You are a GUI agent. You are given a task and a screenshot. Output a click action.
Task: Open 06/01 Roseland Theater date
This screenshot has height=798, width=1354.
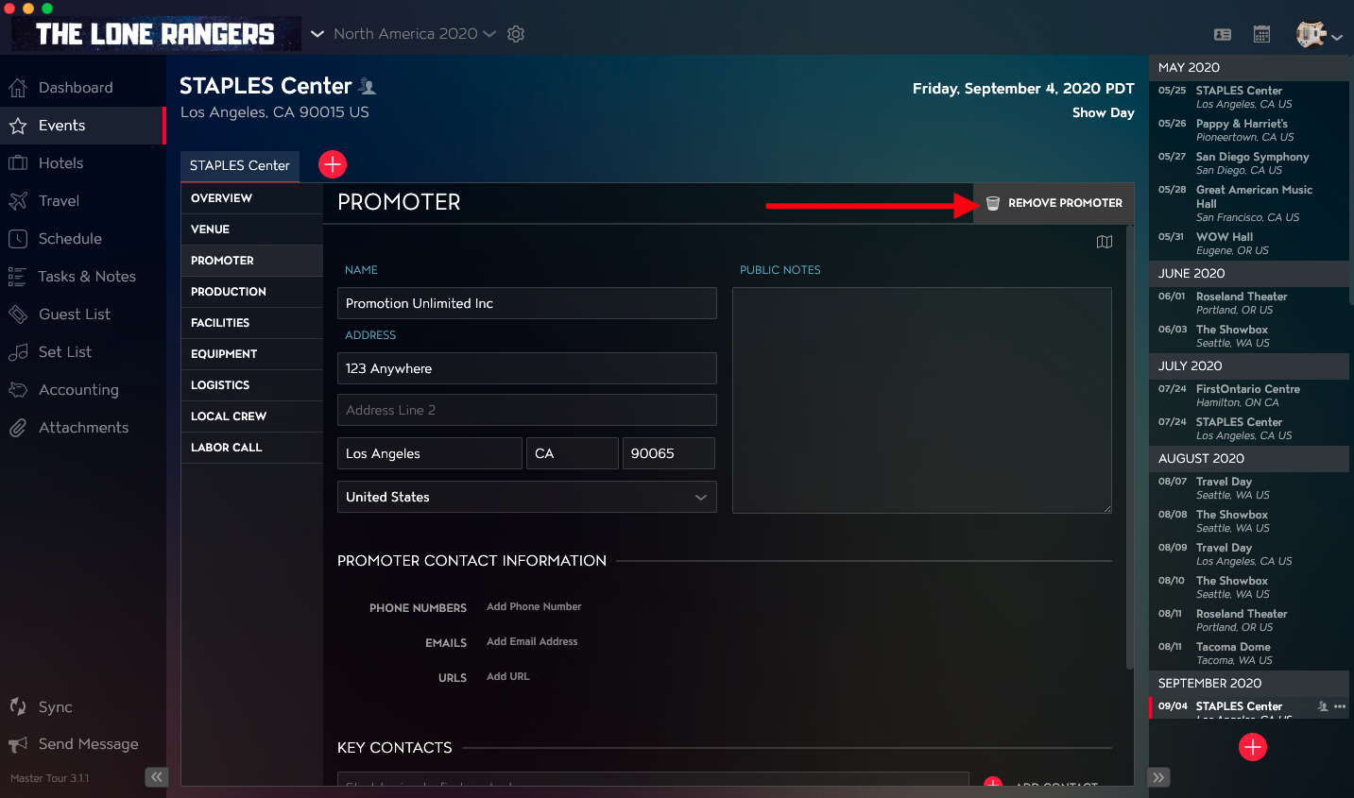click(1248, 303)
